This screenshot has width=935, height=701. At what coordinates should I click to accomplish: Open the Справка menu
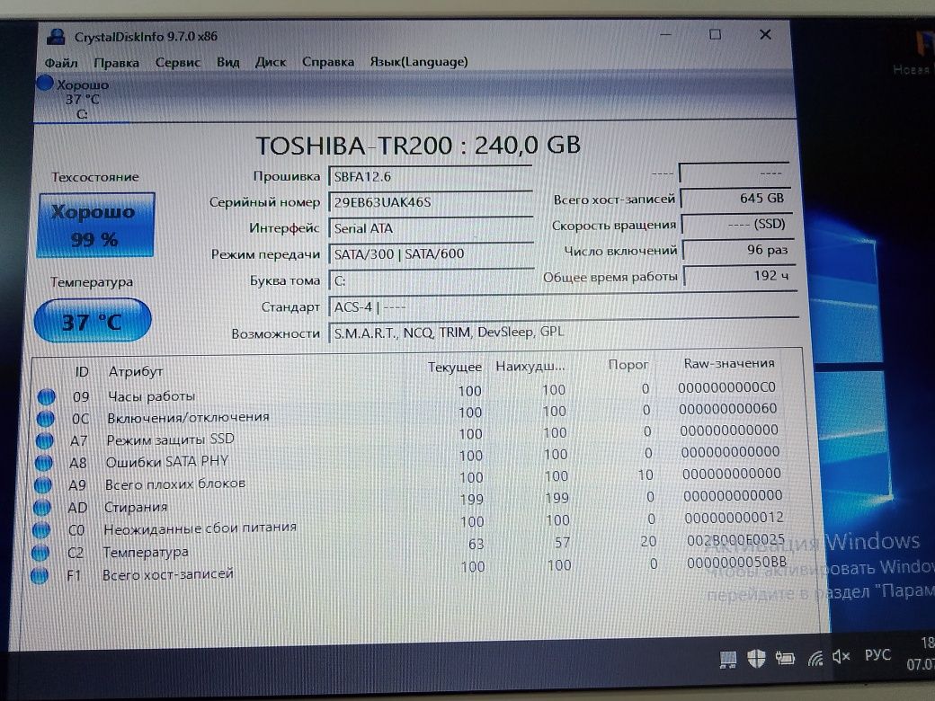pos(328,61)
